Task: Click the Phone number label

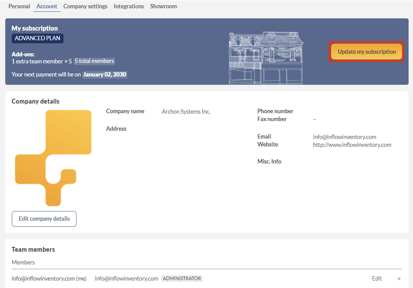Action: [275, 111]
